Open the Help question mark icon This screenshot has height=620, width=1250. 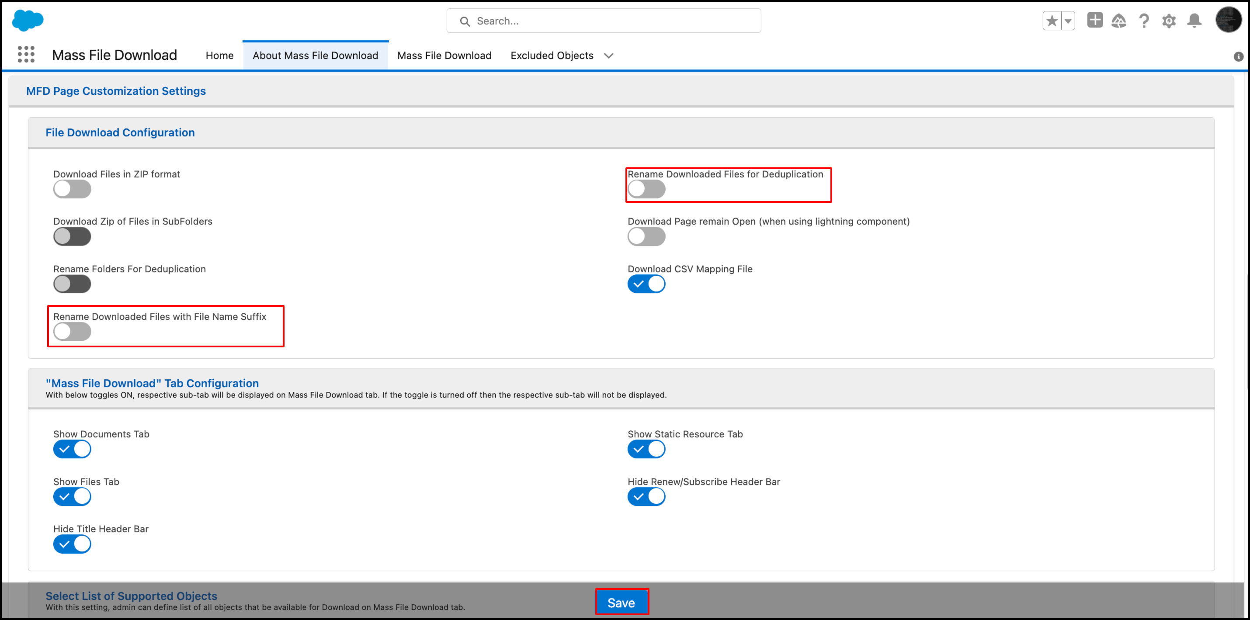coord(1144,21)
